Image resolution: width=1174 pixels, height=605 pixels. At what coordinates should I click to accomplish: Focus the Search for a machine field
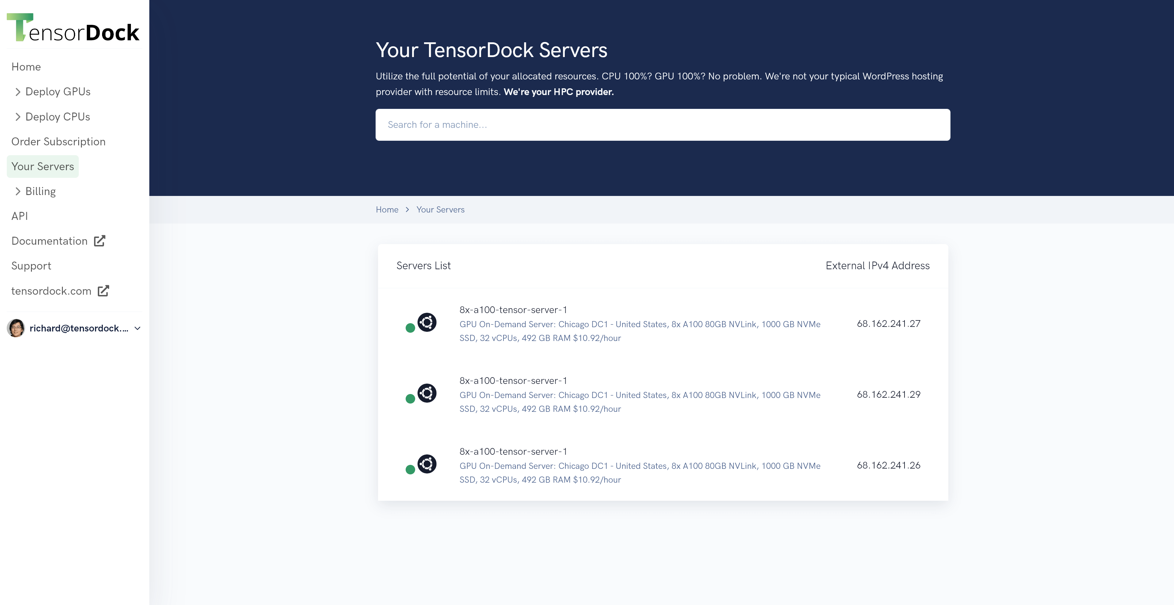(x=663, y=125)
